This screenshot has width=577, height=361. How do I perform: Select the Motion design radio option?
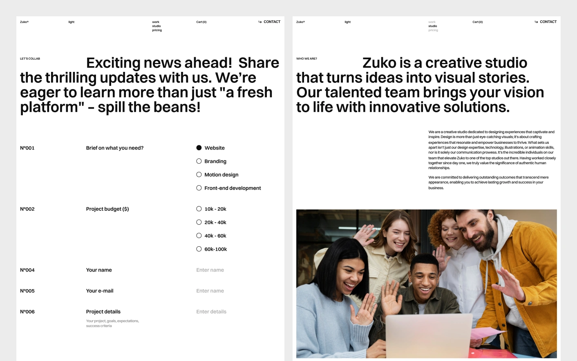[x=199, y=175]
